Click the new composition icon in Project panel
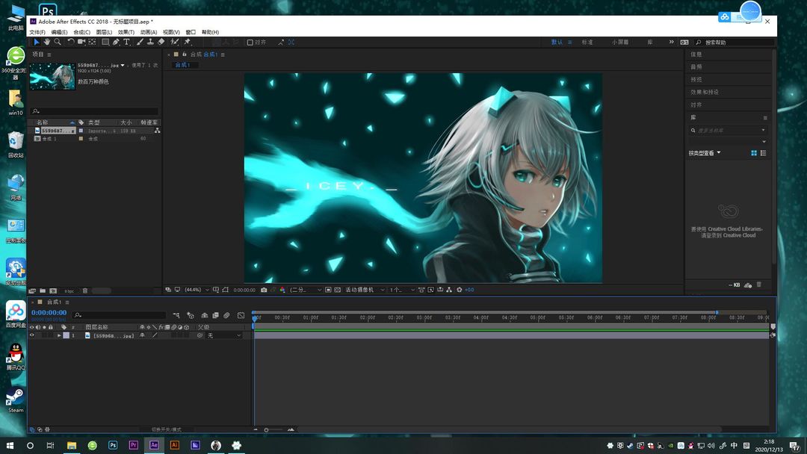Viewport: 807px width, 454px height. pos(53,291)
